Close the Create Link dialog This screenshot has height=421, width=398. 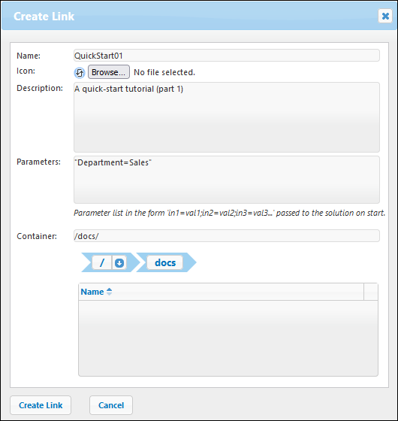pos(385,16)
